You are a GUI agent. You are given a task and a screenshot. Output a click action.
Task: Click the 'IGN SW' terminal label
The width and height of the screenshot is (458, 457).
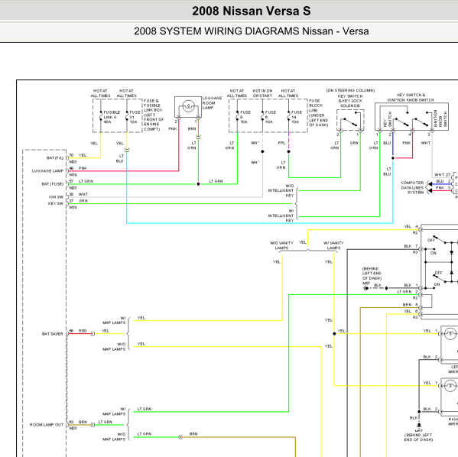56,197
